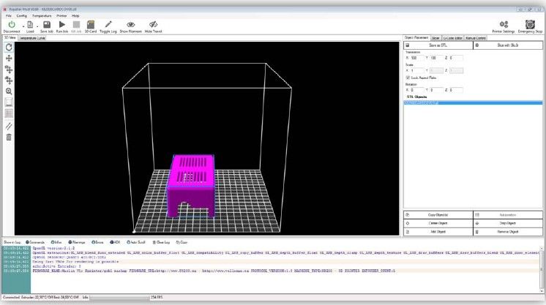Toggle Warnings in the log filter

[x=77, y=242]
